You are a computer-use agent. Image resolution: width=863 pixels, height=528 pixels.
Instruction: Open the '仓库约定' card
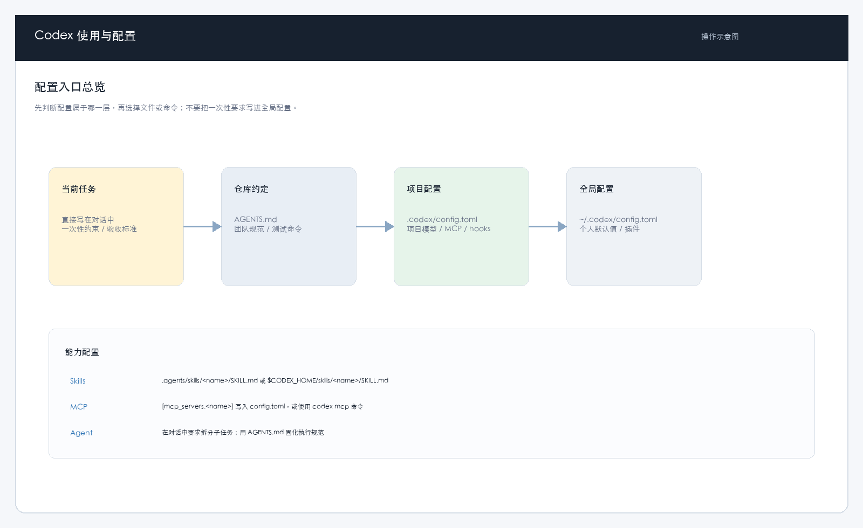pyautogui.click(x=289, y=226)
